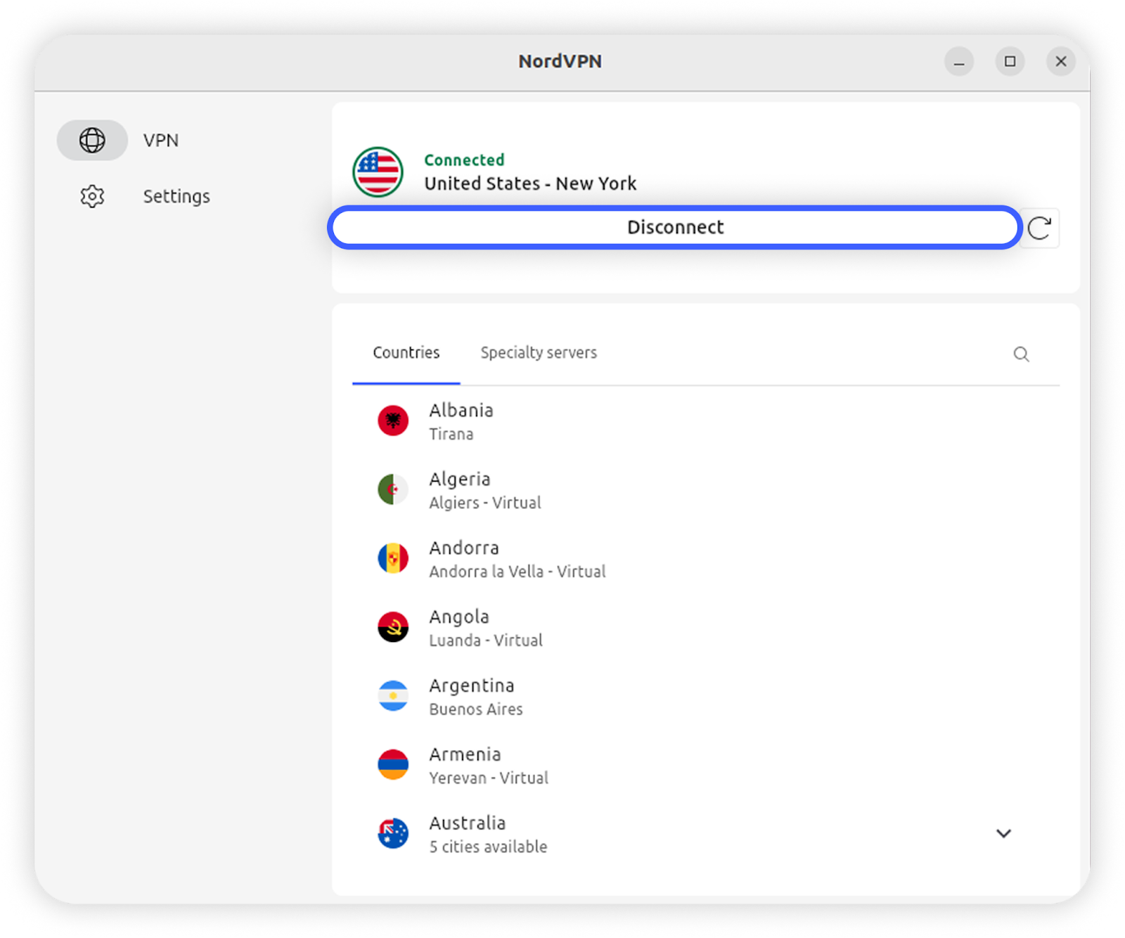1125x938 pixels.
Task: Select the Argentina flag icon
Action: [x=393, y=696]
